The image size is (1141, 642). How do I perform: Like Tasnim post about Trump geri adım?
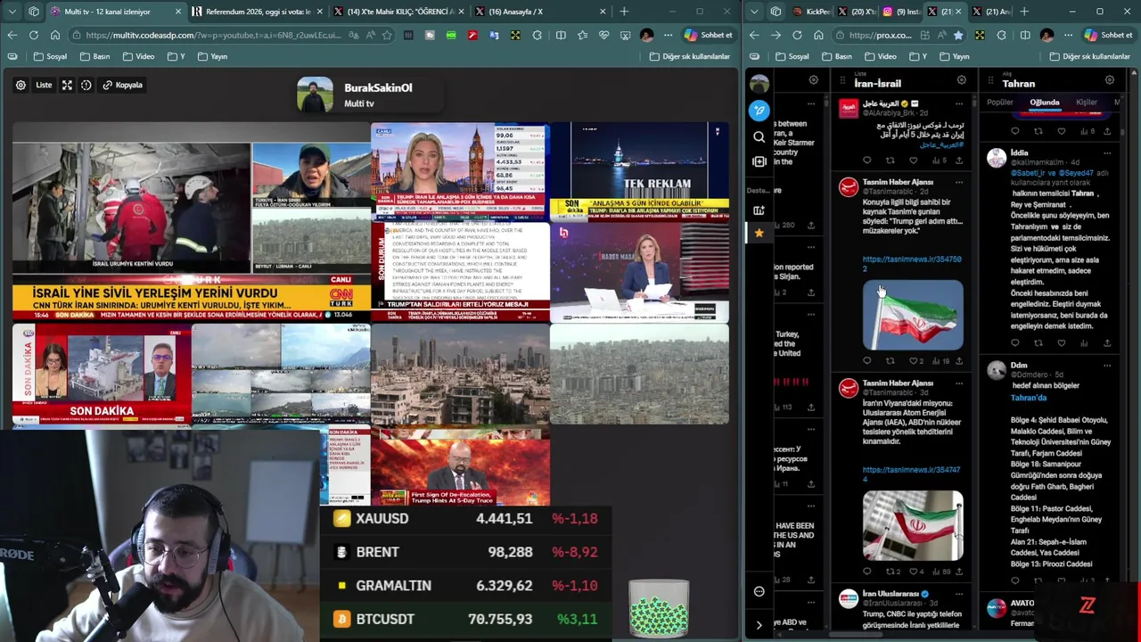[x=915, y=361]
